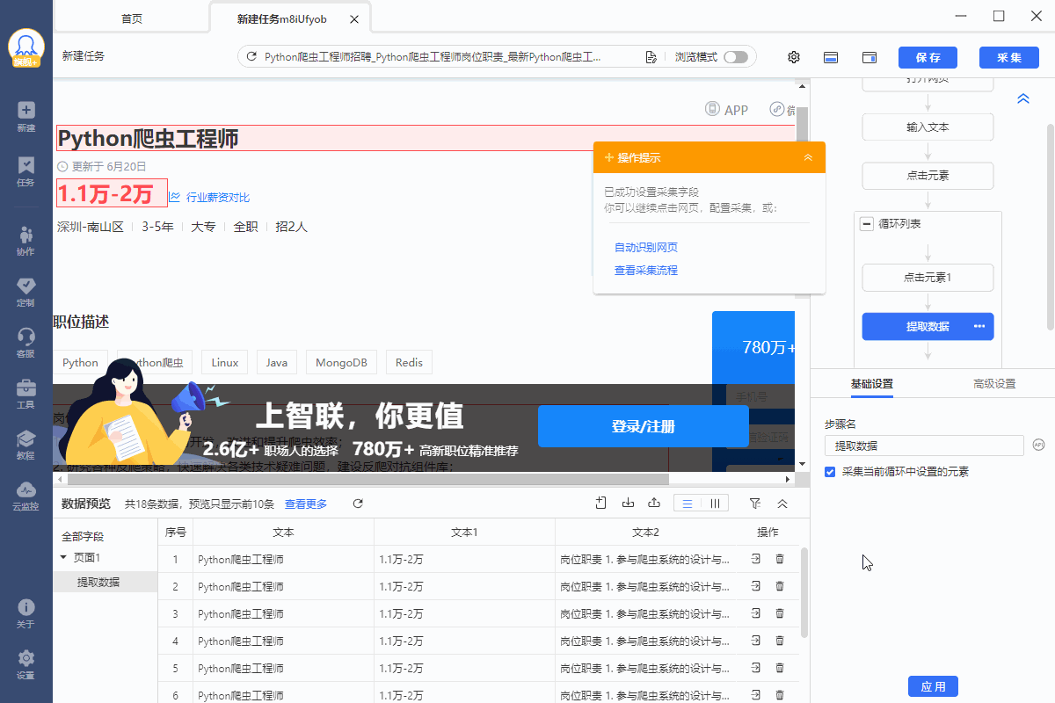Collapse the 操作提示 tips panel
Viewport: 1055px width, 703px height.
pyautogui.click(x=809, y=157)
